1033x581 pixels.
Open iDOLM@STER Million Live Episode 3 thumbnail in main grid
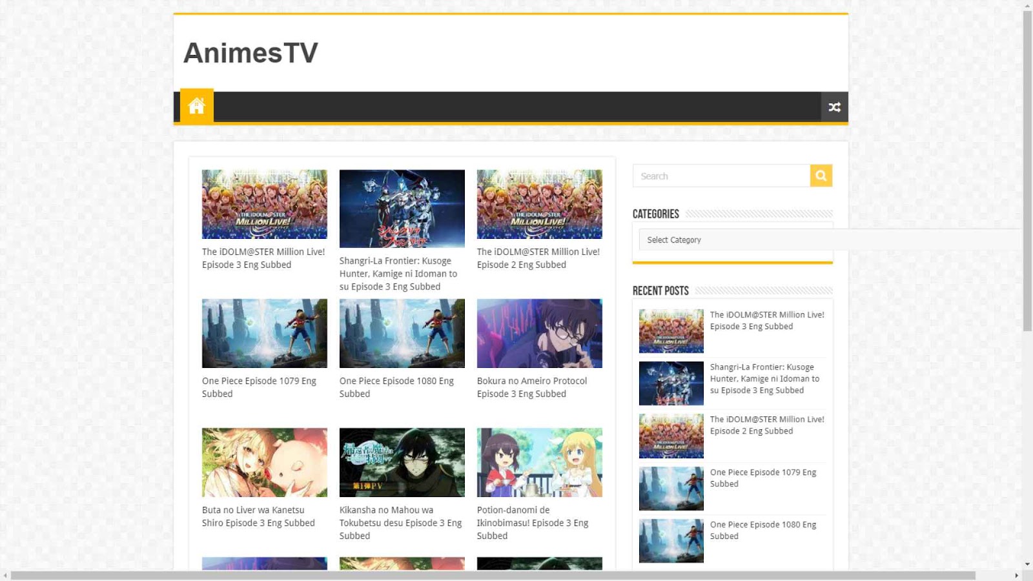pos(265,204)
